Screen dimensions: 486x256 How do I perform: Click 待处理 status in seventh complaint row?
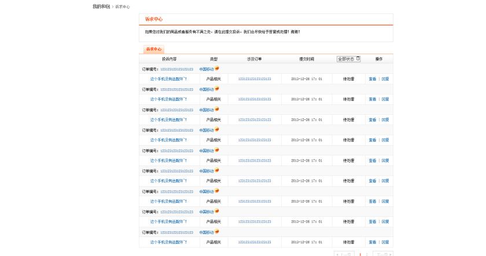tap(348, 201)
